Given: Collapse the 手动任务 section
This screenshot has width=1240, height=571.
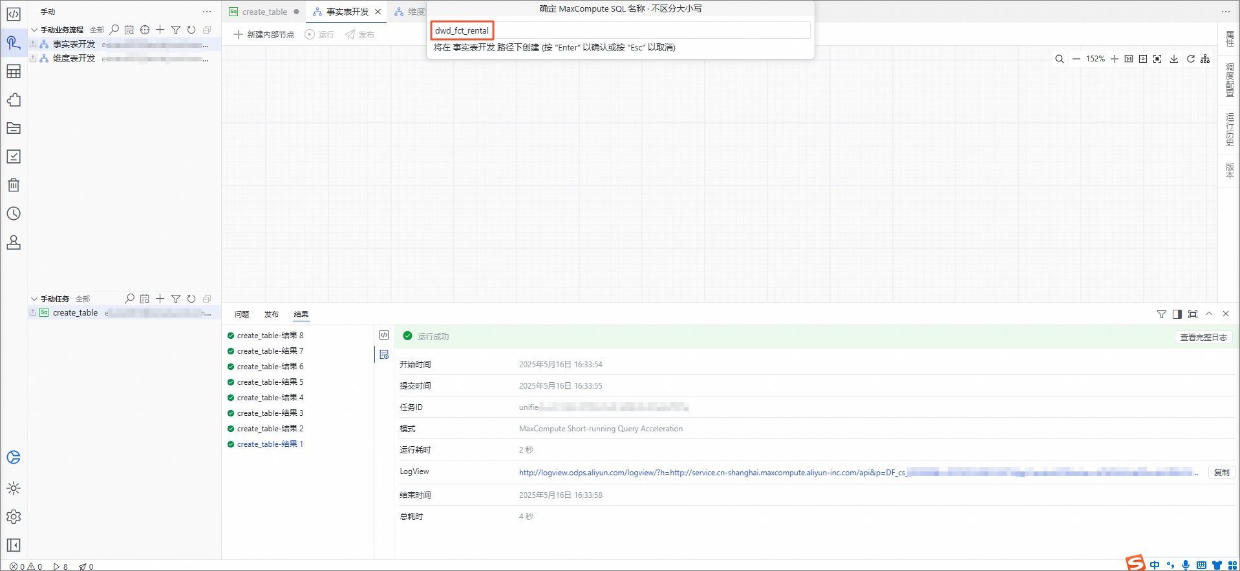Looking at the screenshot, I should 34,299.
